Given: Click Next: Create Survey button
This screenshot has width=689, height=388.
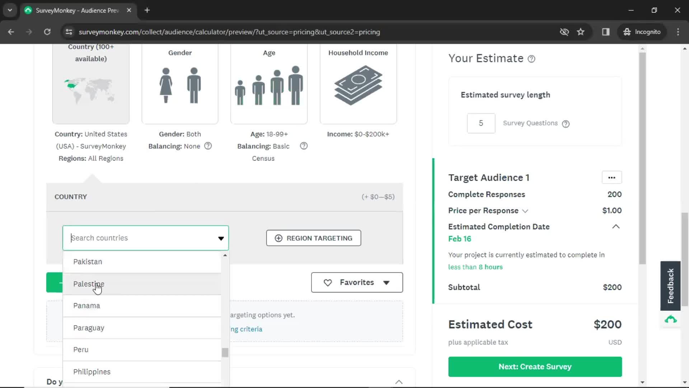Looking at the screenshot, I should (x=535, y=367).
